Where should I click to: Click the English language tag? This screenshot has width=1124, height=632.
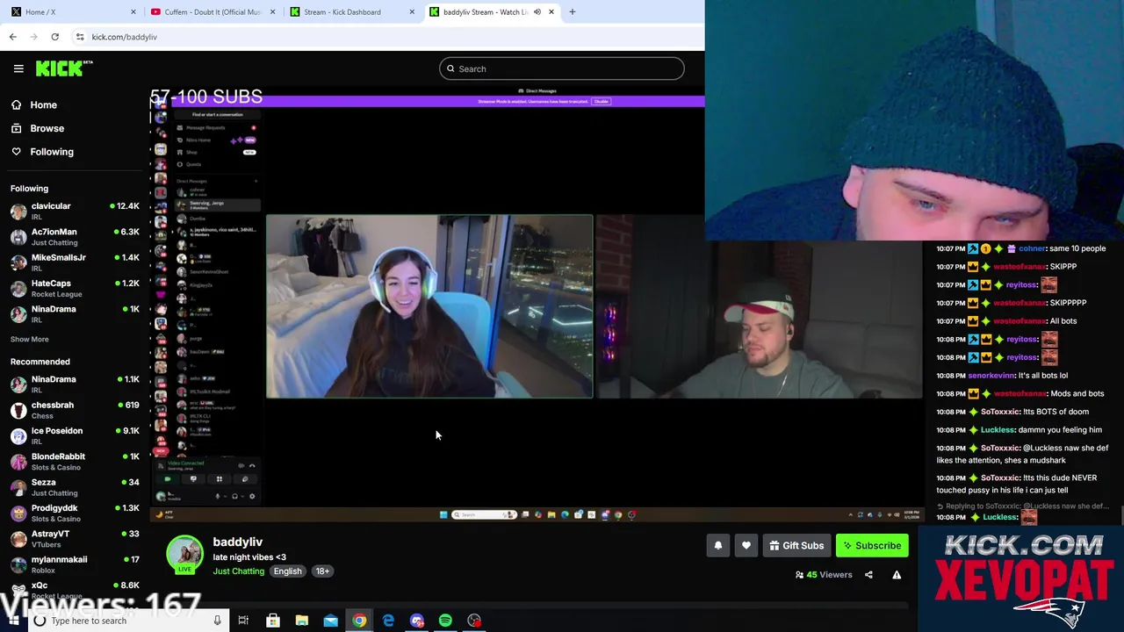287,571
